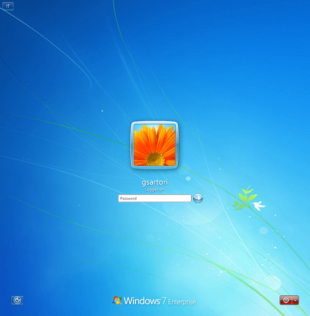The image size is (310, 316).
Task: Click inside the Password input field
Action: coord(154,198)
